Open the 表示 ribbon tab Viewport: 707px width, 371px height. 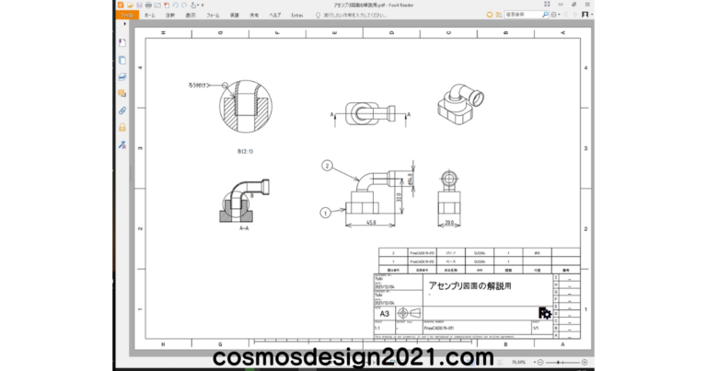191,16
